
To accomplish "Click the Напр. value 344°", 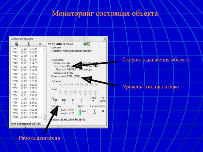I will click(x=96, y=66).
